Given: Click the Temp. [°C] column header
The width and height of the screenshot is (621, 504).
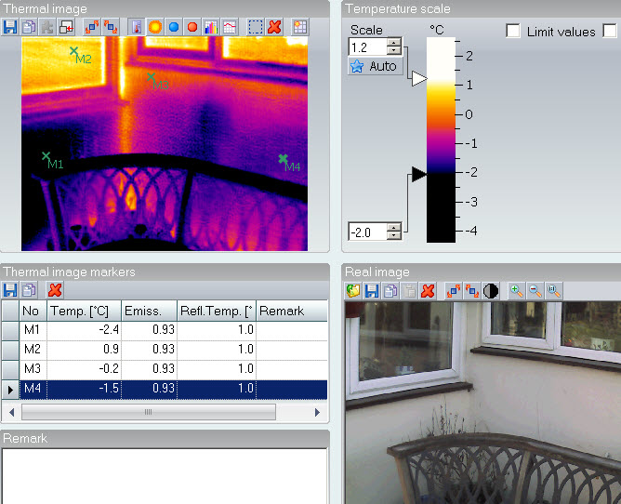Looking at the screenshot, I should tap(84, 311).
